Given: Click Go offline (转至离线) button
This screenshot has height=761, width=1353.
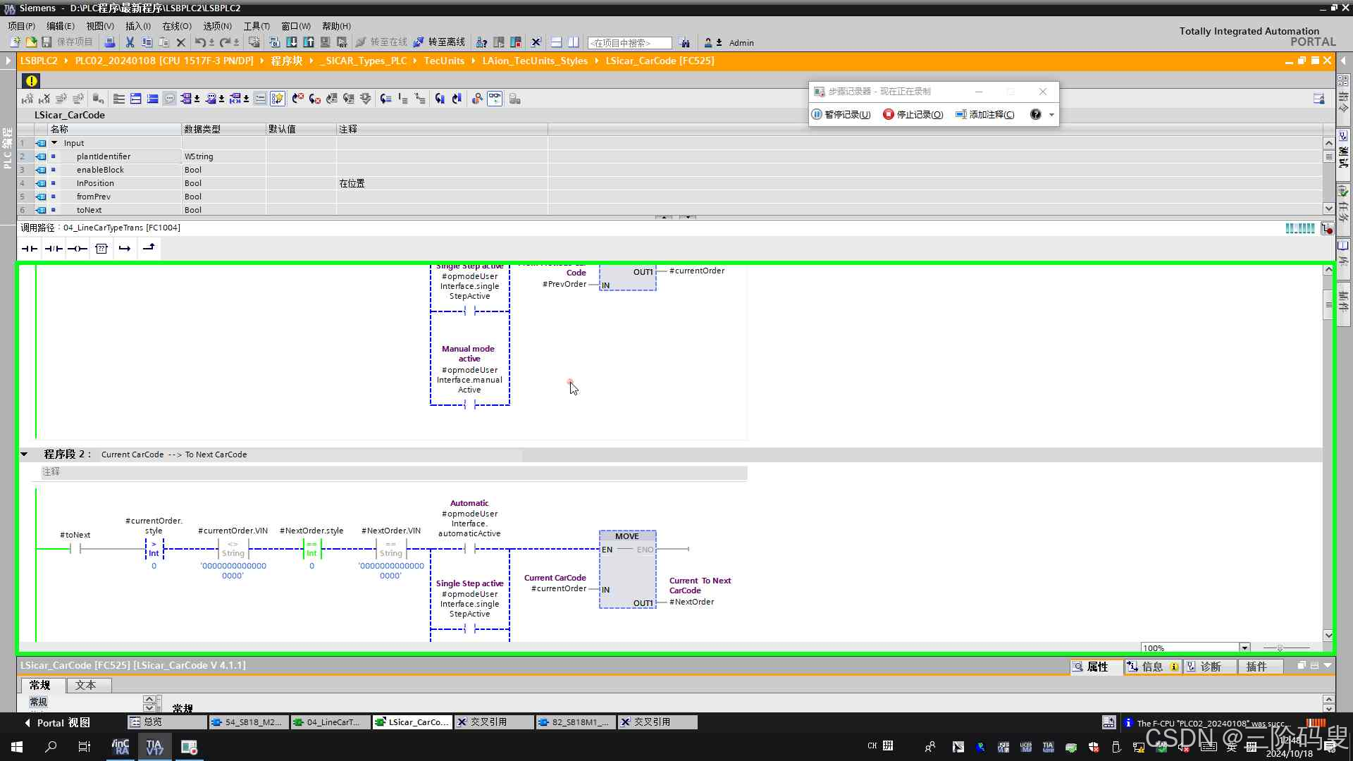Looking at the screenshot, I should (439, 42).
